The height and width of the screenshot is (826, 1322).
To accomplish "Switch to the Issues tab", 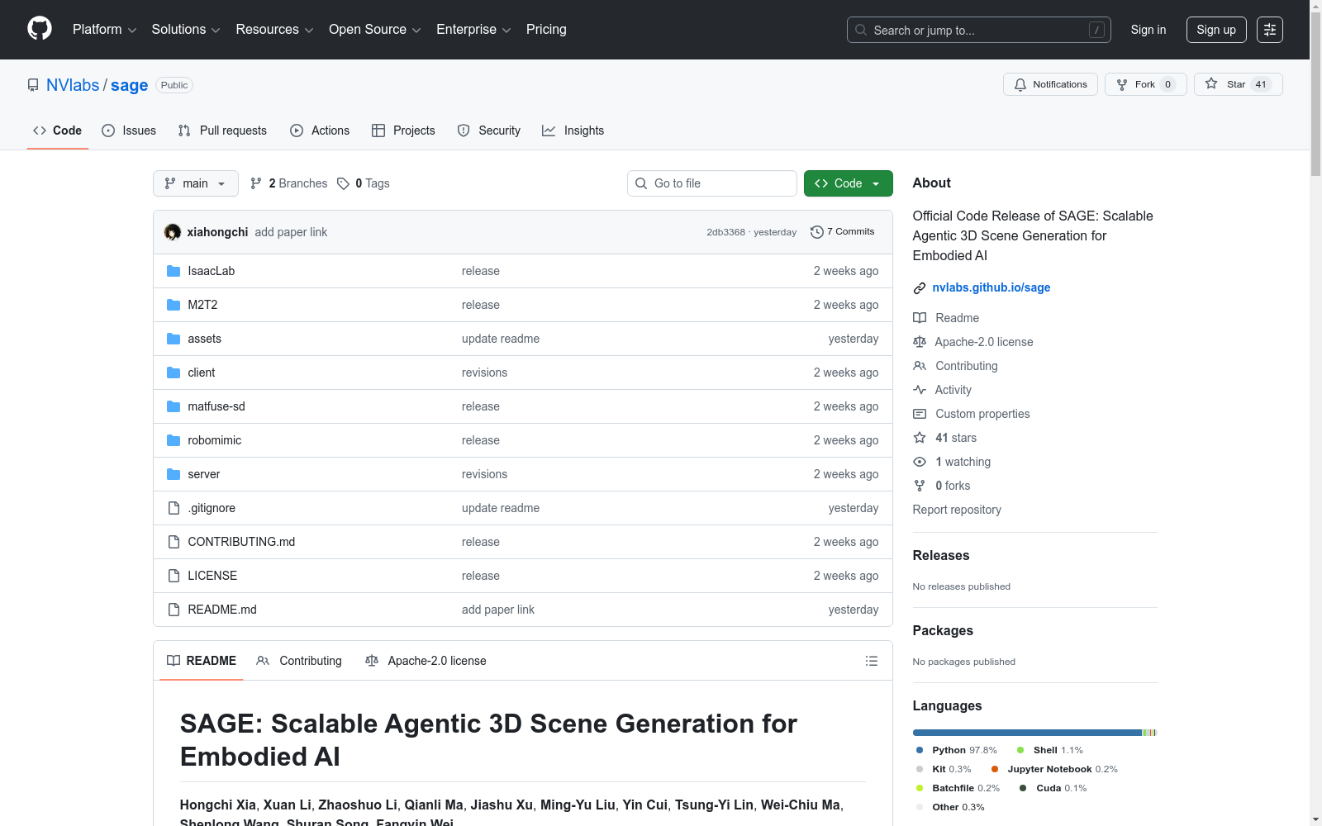I will [x=129, y=131].
